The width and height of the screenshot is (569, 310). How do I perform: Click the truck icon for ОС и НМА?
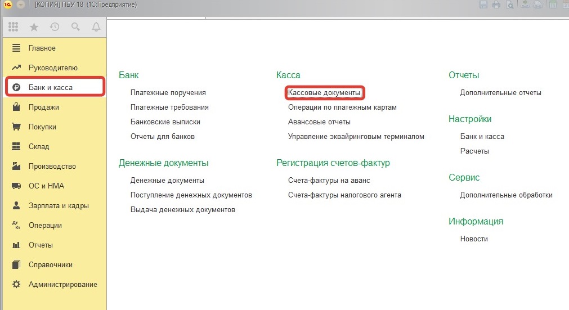(x=16, y=186)
